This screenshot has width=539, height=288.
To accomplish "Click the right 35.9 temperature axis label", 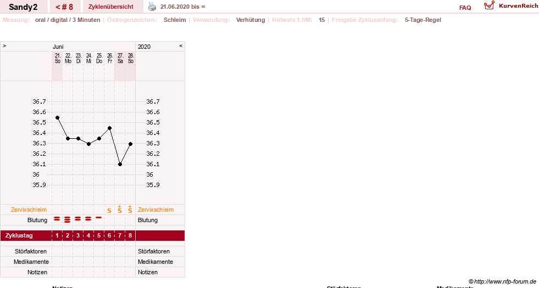I will click(153, 185).
